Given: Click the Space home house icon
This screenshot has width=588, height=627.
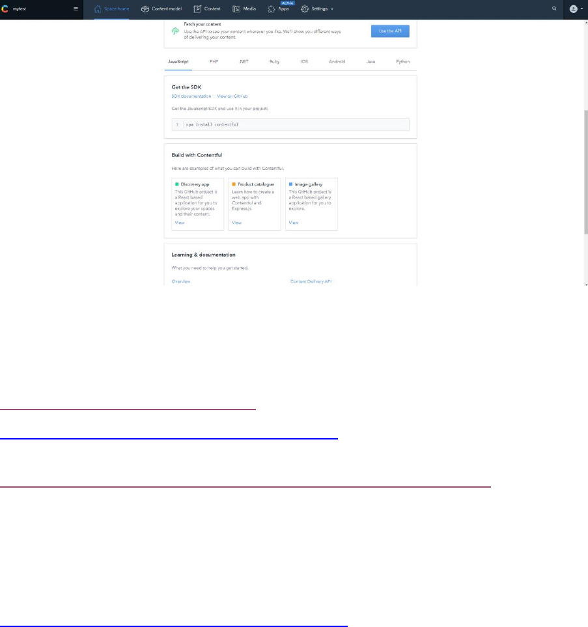Looking at the screenshot, I should [x=98, y=9].
